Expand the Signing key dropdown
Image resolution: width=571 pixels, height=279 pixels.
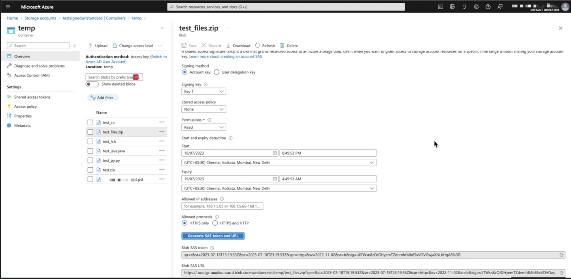click(204, 92)
